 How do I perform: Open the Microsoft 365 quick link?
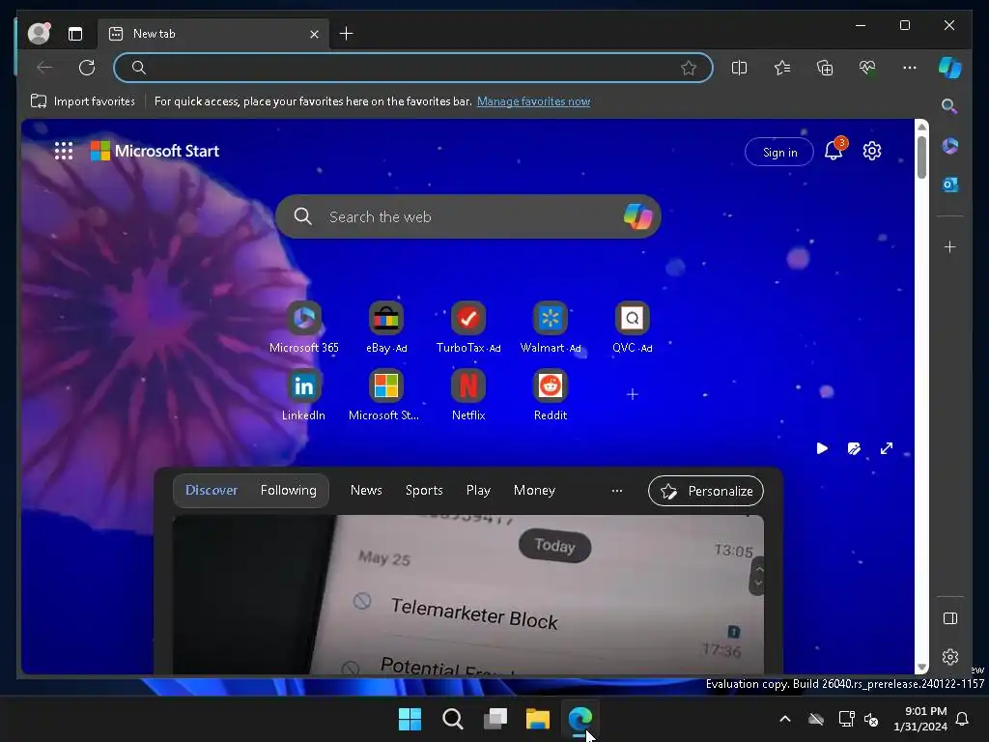304,328
